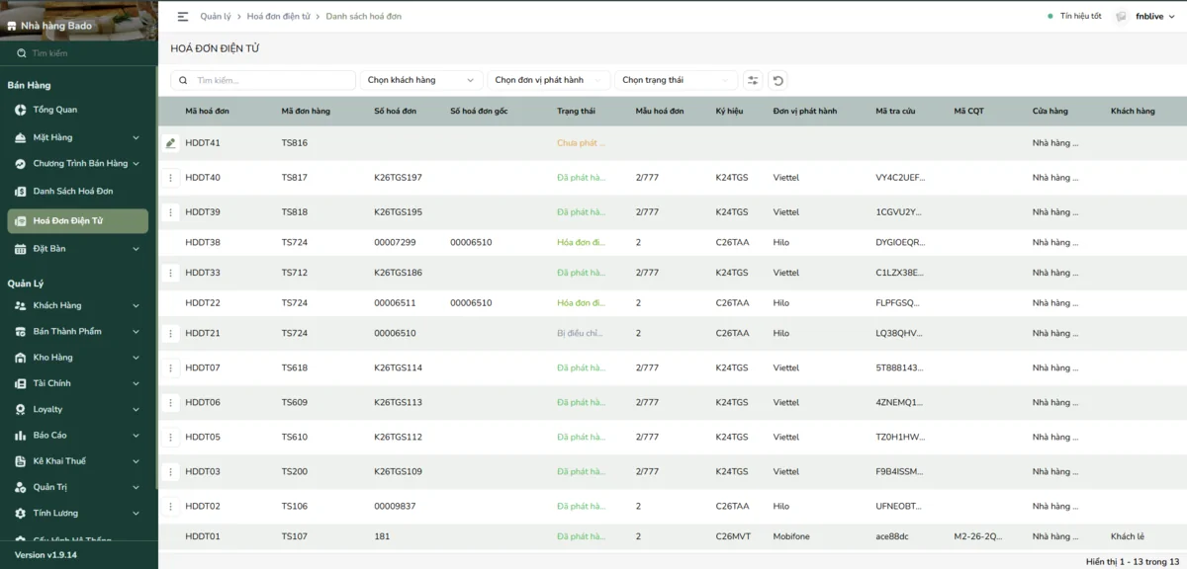
Task: Open the Chọn trạng thái dropdown
Action: pyautogui.click(x=677, y=80)
